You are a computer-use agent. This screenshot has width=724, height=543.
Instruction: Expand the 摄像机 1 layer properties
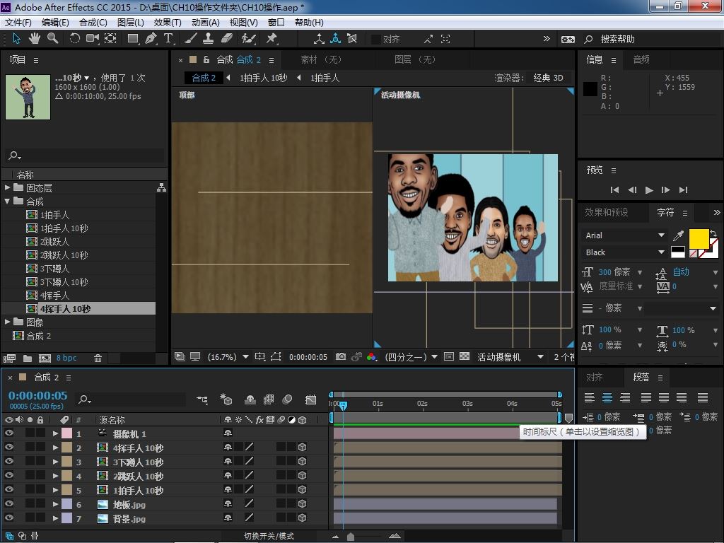(x=55, y=433)
